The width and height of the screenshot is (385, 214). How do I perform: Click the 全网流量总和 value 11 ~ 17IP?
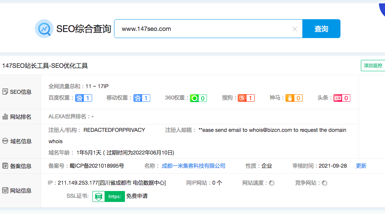point(97,86)
